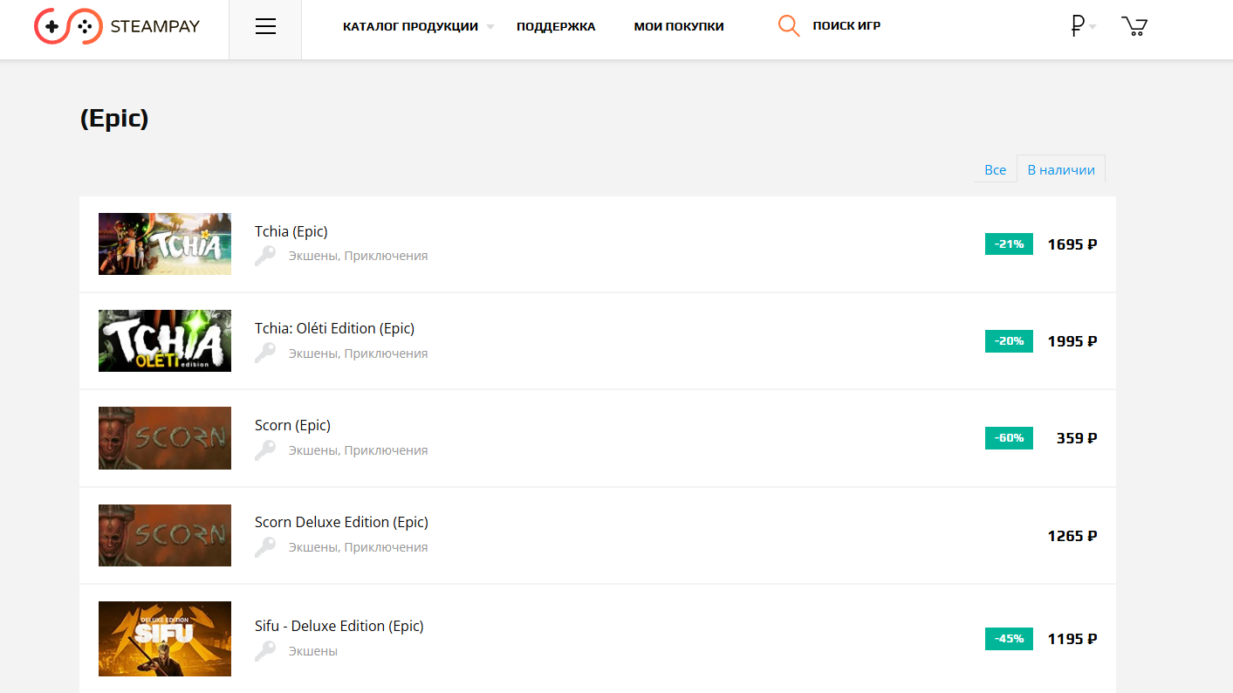Click the 1195 ₽ price
Screen dimensions: 1233x693
pos(1072,639)
